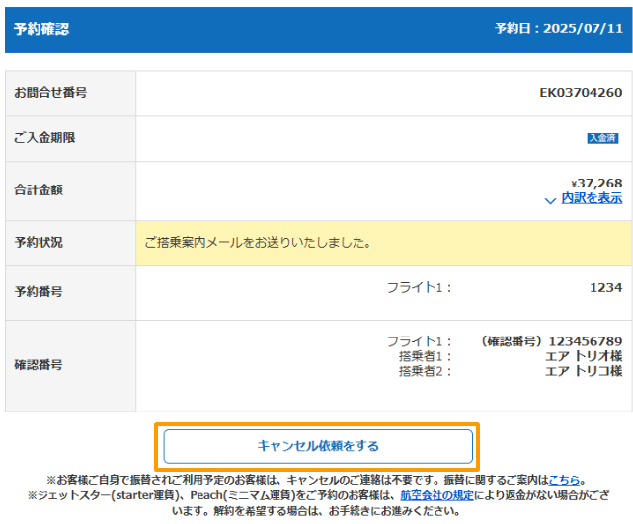Select the inquiry number EK03704260
This screenshot has height=524, width=633.
(x=581, y=93)
